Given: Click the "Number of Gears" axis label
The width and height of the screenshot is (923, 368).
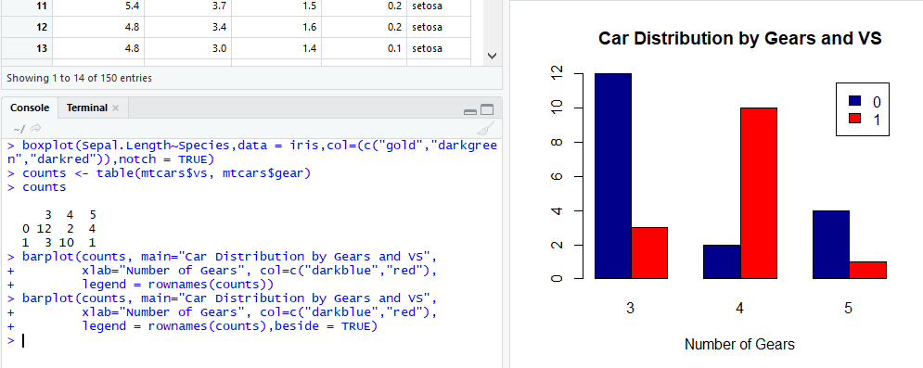Looking at the screenshot, I should [x=739, y=344].
